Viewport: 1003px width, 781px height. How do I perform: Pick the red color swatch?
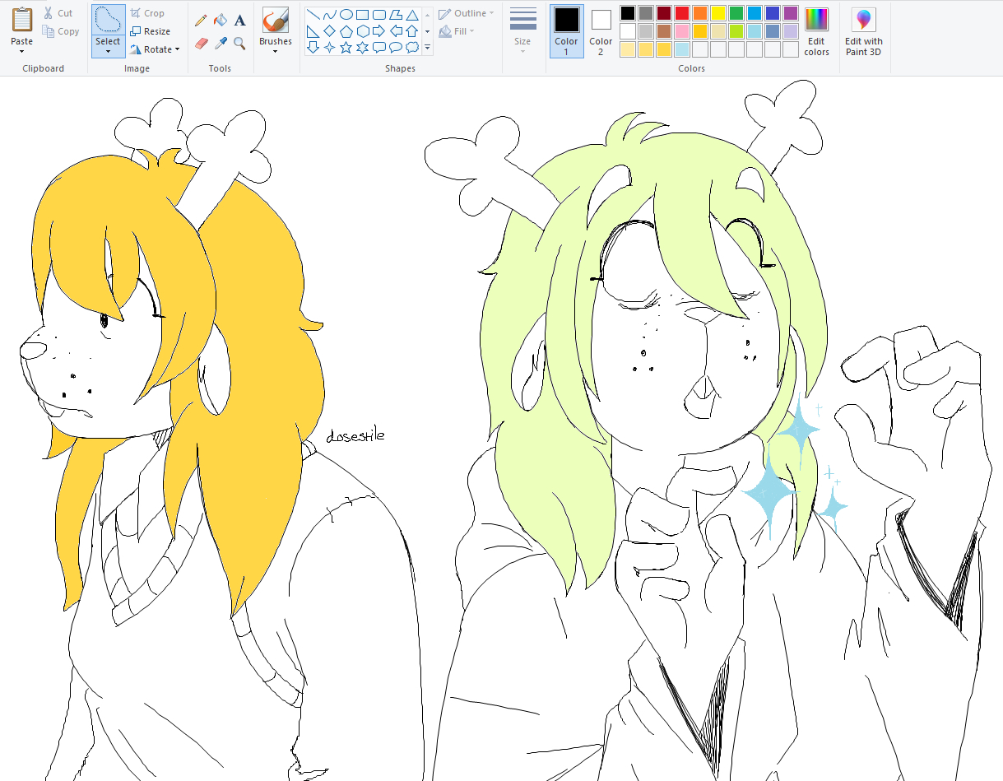(x=682, y=13)
